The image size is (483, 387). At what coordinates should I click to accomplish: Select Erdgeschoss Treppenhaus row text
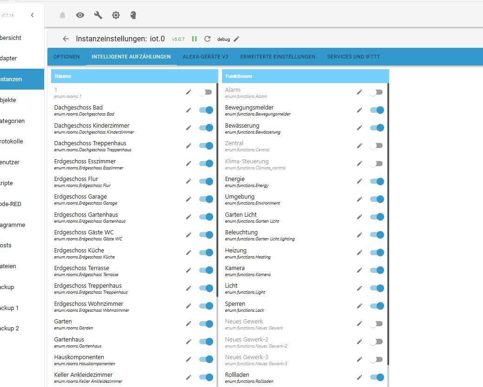(91, 289)
